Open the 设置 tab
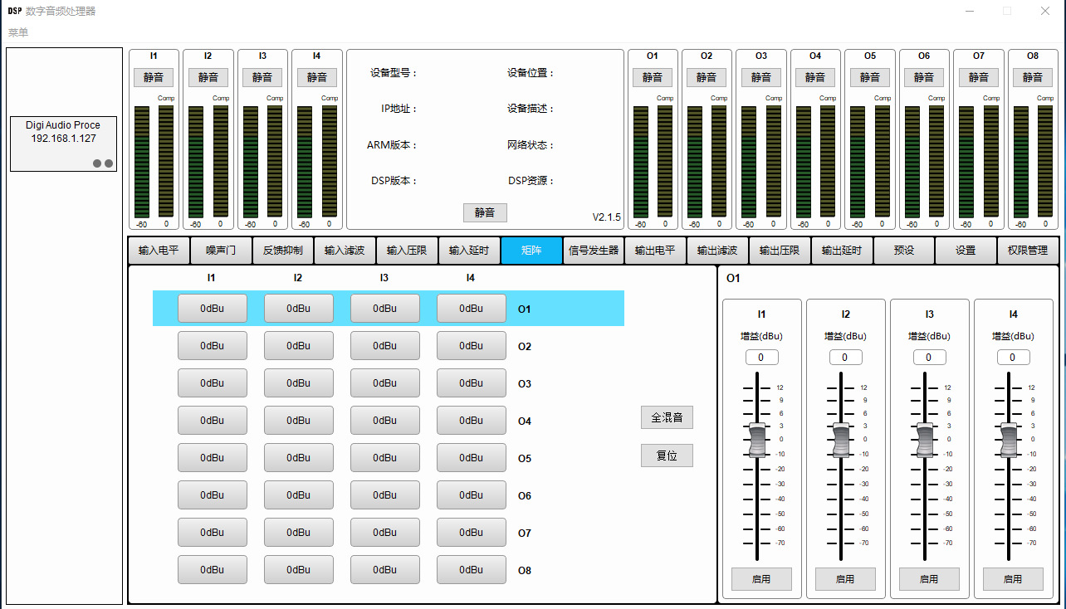This screenshot has height=609, width=1066. (966, 251)
